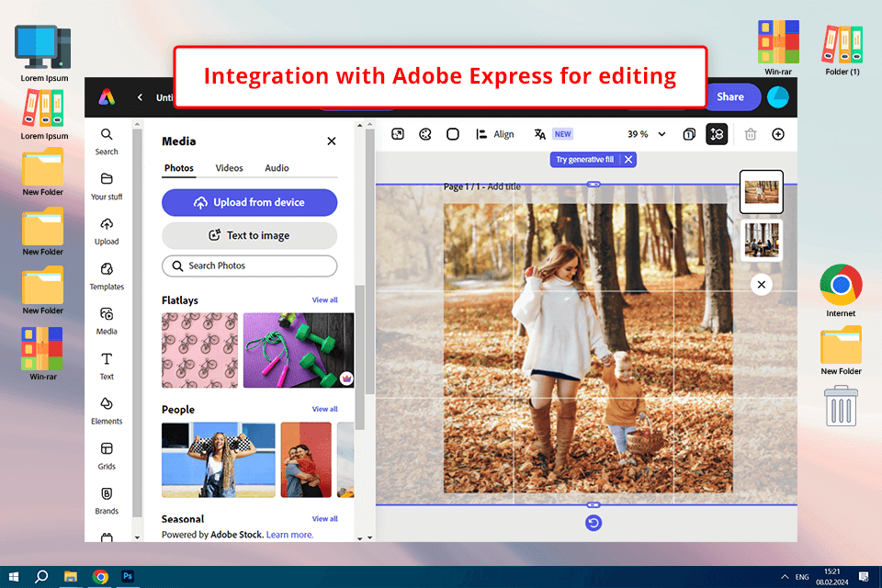Click the add page plus icon
Screen dimensions: 882x588
pyautogui.click(x=778, y=134)
